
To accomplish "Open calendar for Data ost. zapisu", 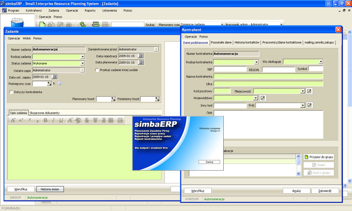I will click(x=54, y=77).
